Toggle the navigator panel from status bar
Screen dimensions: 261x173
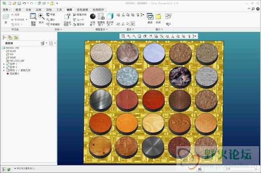(4, 169)
